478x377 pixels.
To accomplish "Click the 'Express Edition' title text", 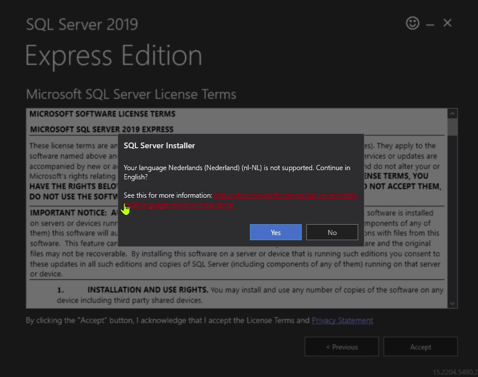I will click(x=113, y=56).
